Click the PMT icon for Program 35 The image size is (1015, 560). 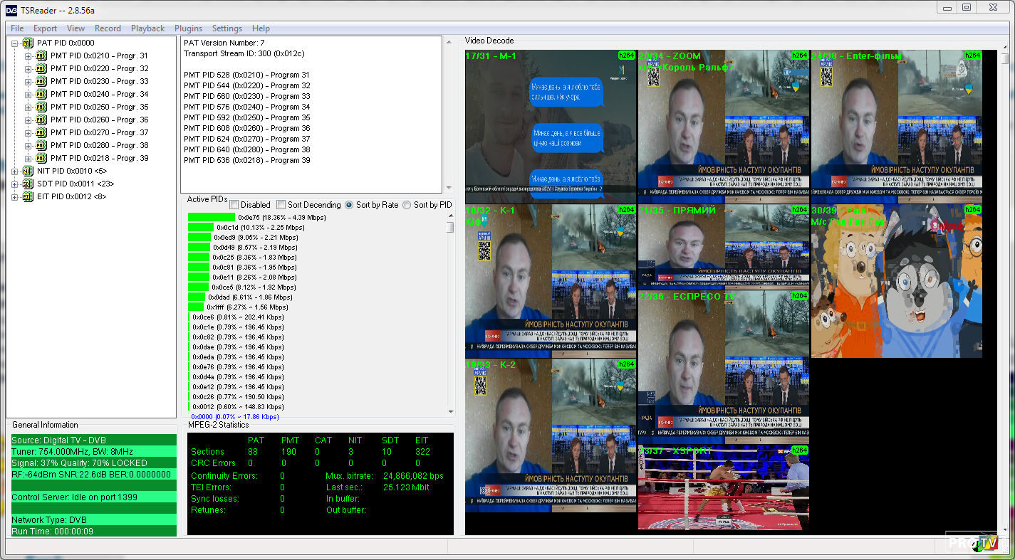tap(41, 107)
